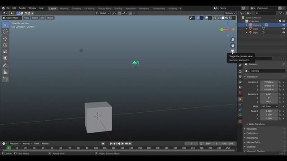Uncheck Collection exclude checkbox

pyautogui.click(x=280, y=21)
